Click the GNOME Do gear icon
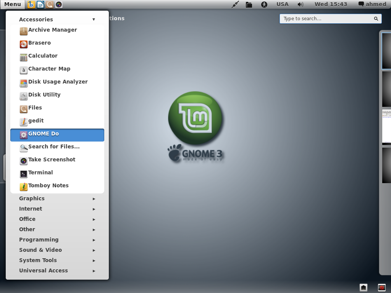Image resolution: width=391 pixels, height=293 pixels. coord(23,135)
